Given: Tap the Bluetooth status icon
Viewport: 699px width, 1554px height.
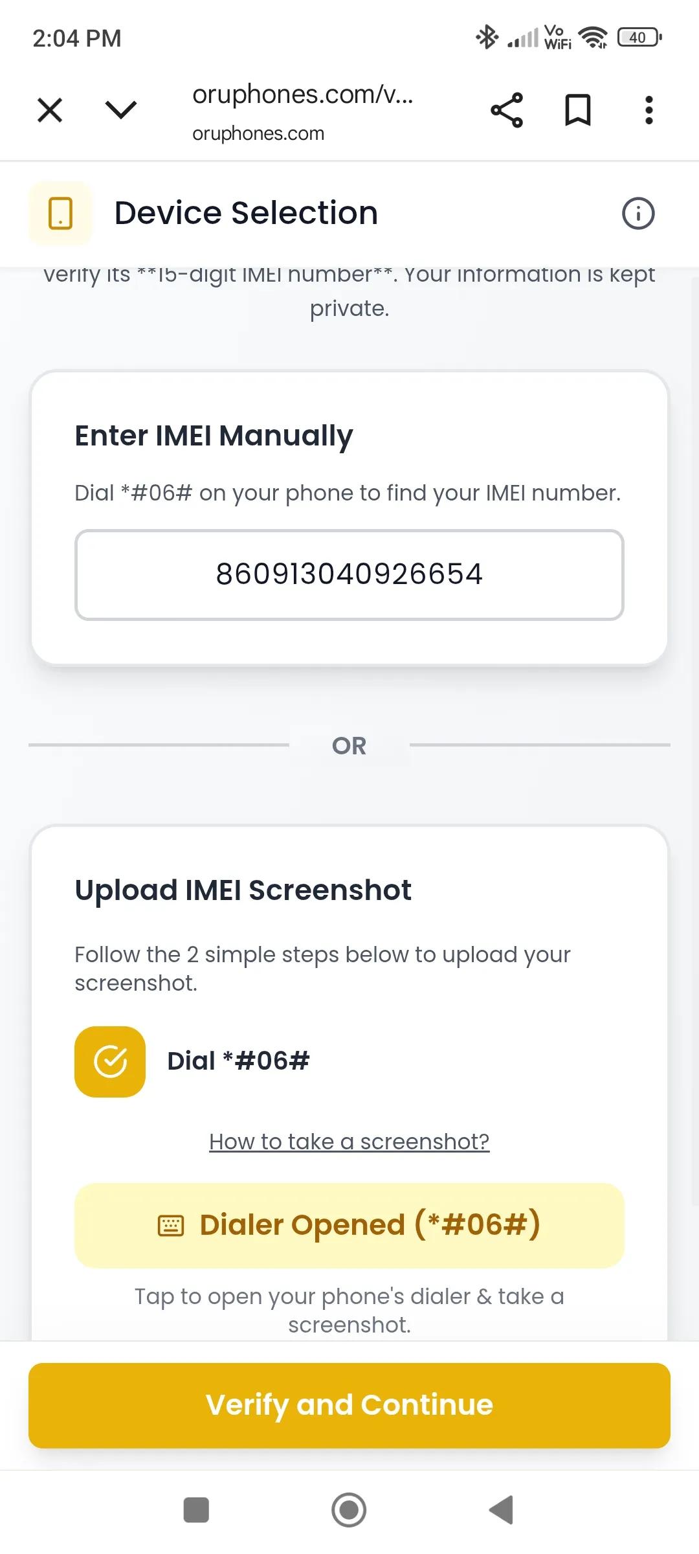Looking at the screenshot, I should (487, 38).
